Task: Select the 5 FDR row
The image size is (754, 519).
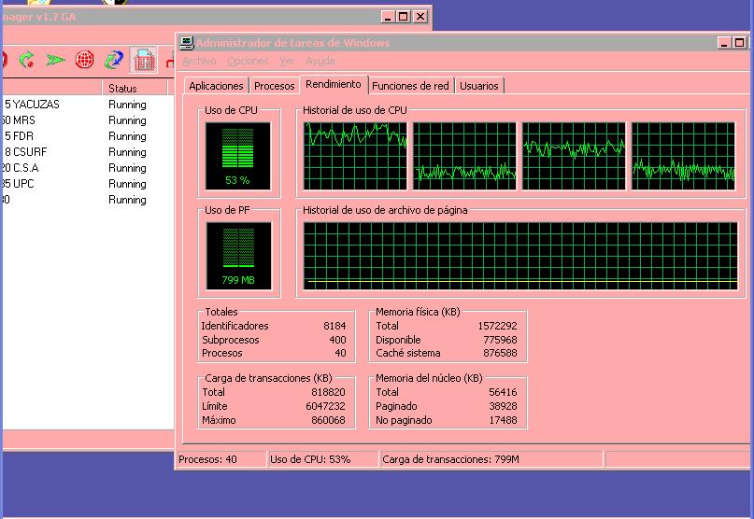Action: pyautogui.click(x=88, y=136)
